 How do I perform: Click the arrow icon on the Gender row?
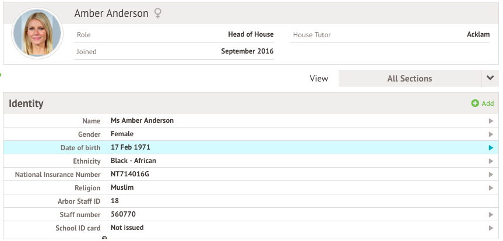pos(491,134)
